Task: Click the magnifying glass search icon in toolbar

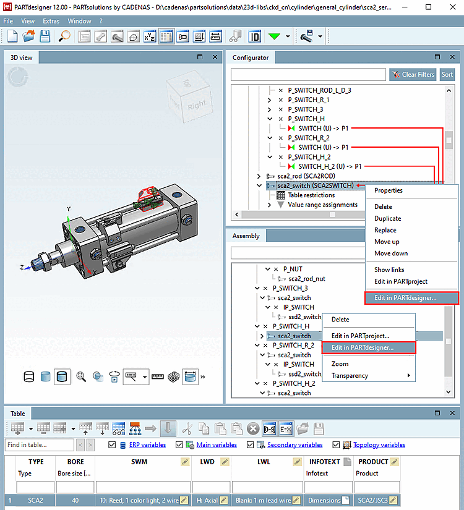Action: coord(64,36)
